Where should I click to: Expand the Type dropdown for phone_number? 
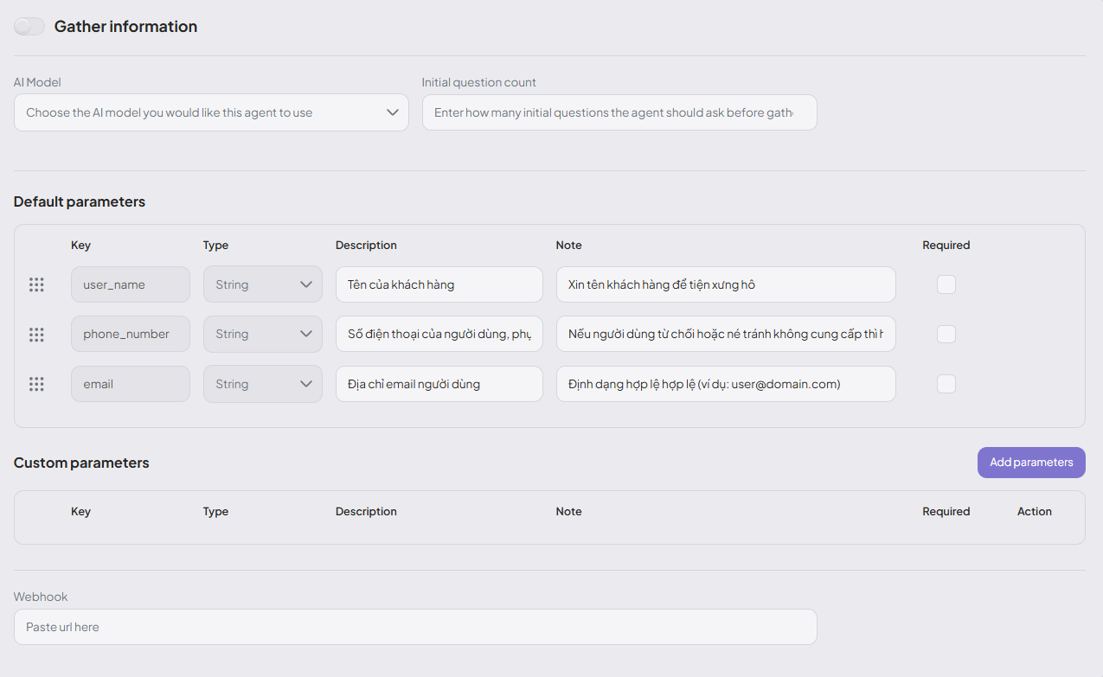pos(262,335)
